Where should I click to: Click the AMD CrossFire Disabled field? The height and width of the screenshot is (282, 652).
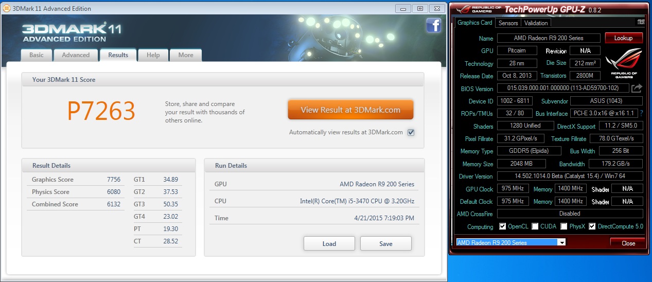pyautogui.click(x=570, y=214)
